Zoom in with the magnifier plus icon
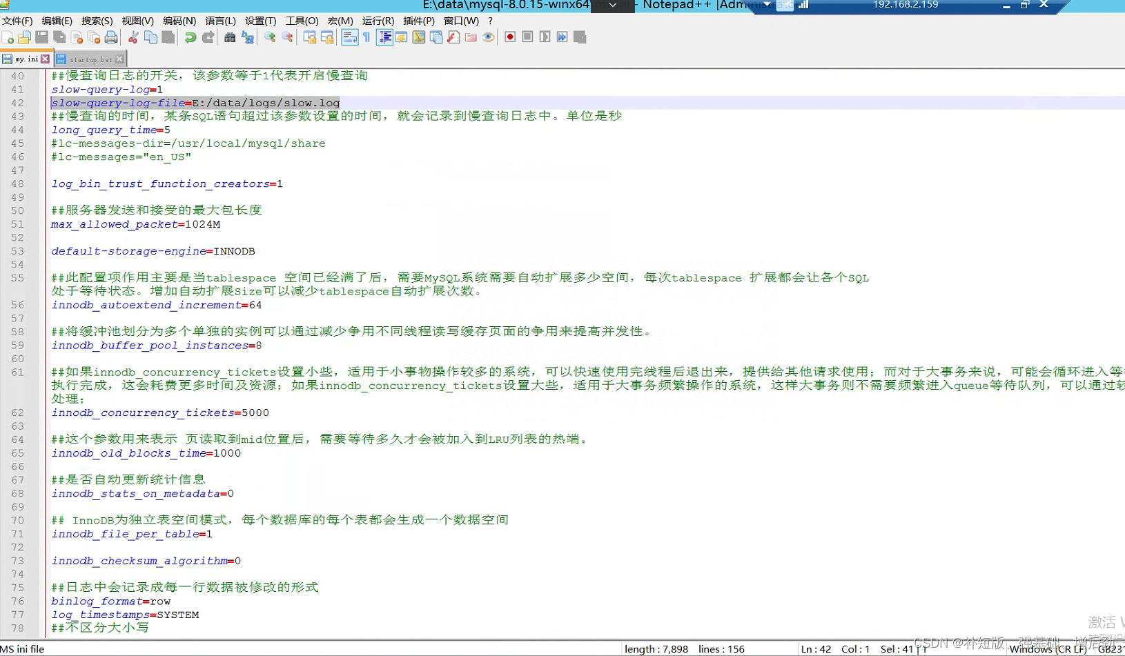 click(x=270, y=37)
